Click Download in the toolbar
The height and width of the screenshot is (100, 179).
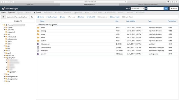pos(48,13)
